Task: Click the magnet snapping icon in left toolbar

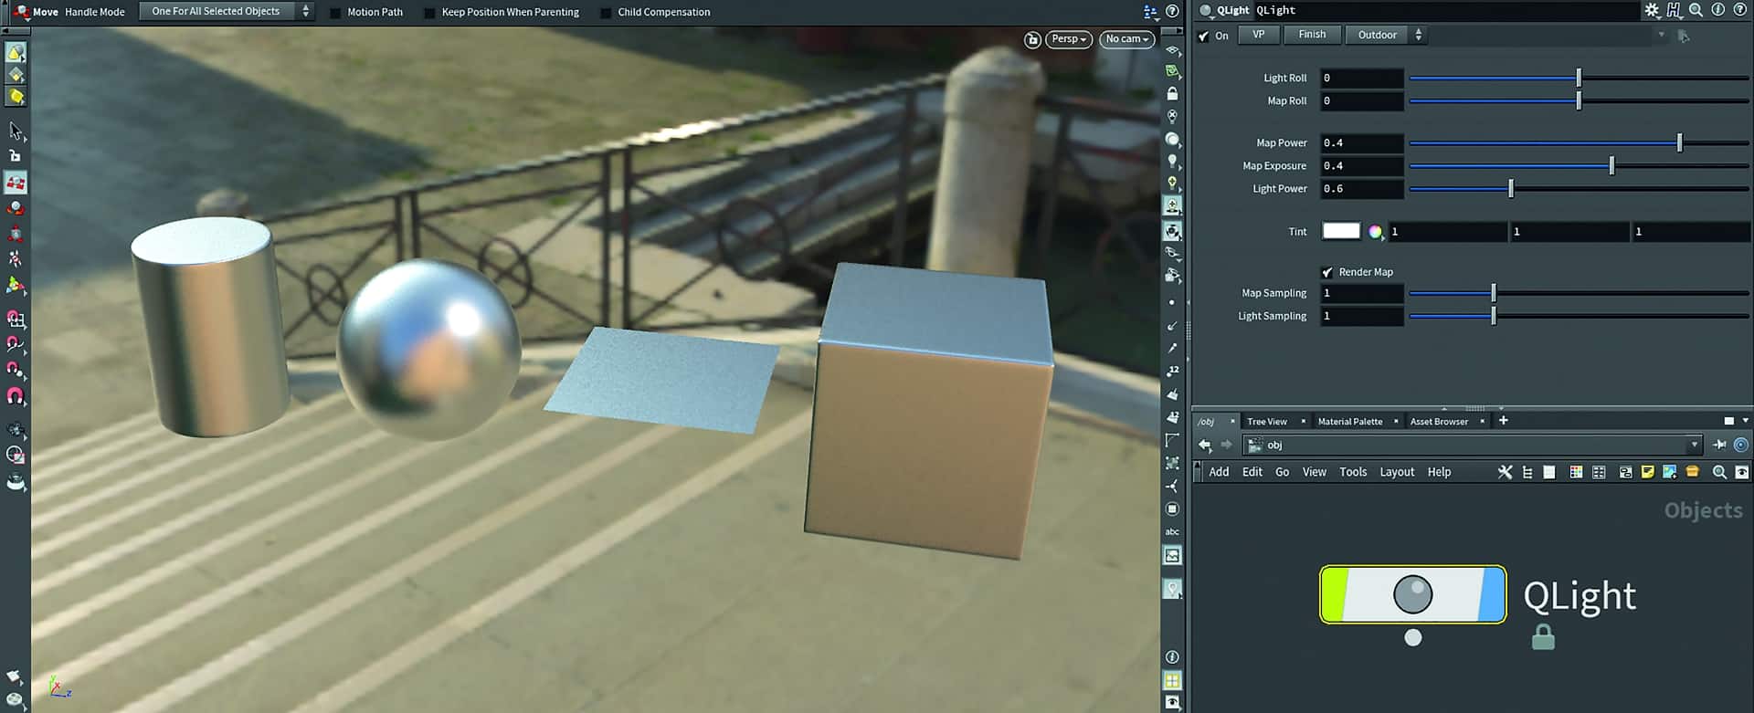Action: pyautogui.click(x=16, y=397)
